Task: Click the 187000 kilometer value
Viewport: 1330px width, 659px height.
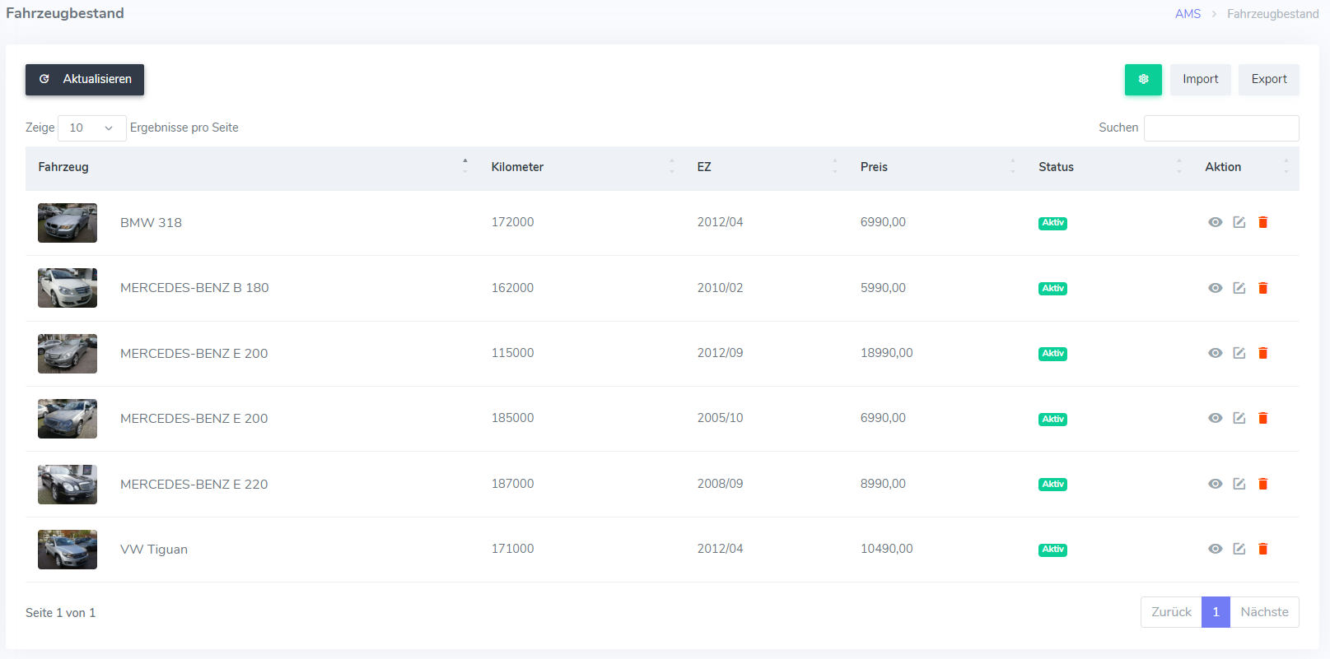Action: pyautogui.click(x=512, y=484)
